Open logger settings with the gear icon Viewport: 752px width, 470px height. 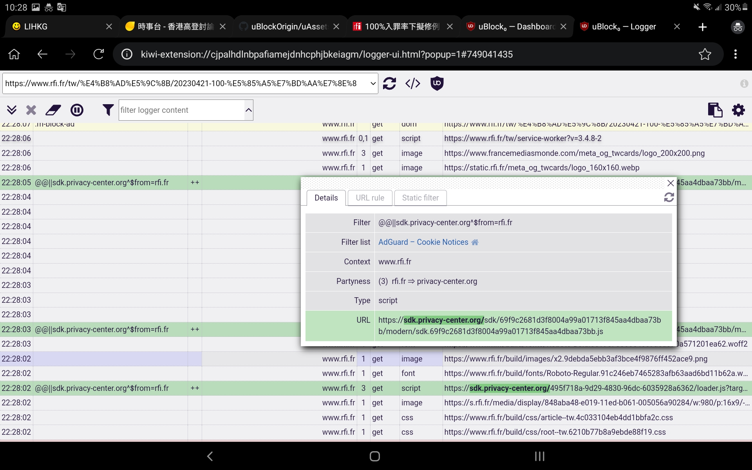pyautogui.click(x=738, y=110)
